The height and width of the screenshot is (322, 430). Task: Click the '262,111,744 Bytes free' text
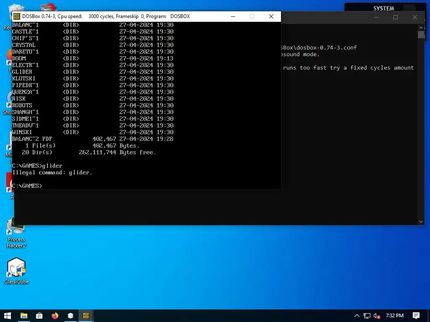(x=118, y=152)
